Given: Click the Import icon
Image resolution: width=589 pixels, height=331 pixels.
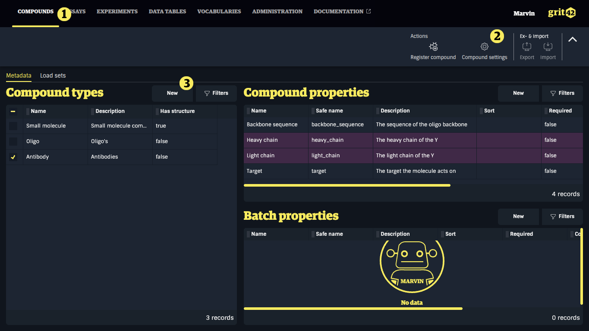Looking at the screenshot, I should click(x=548, y=47).
